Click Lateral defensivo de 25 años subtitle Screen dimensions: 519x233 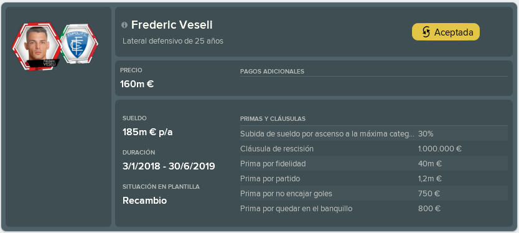173,42
